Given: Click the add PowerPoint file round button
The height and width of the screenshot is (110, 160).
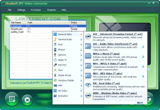Looking at the screenshot, I should 12,99.
